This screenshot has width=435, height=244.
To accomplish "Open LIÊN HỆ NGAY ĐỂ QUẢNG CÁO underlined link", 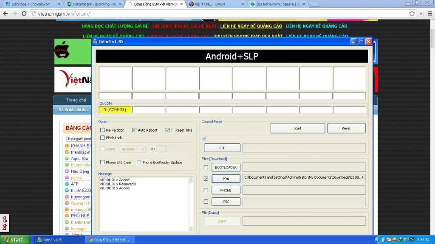I will tap(251, 26).
